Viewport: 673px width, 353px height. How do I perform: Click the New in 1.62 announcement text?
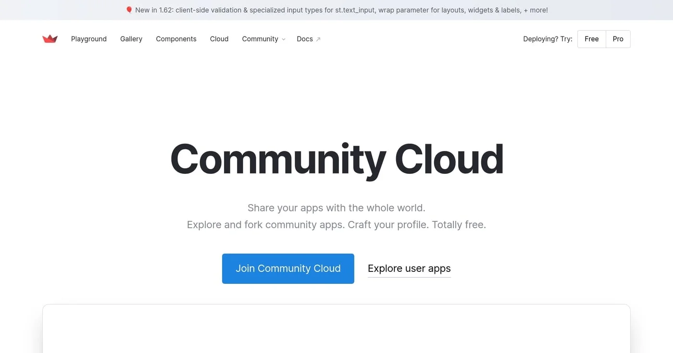341,10
